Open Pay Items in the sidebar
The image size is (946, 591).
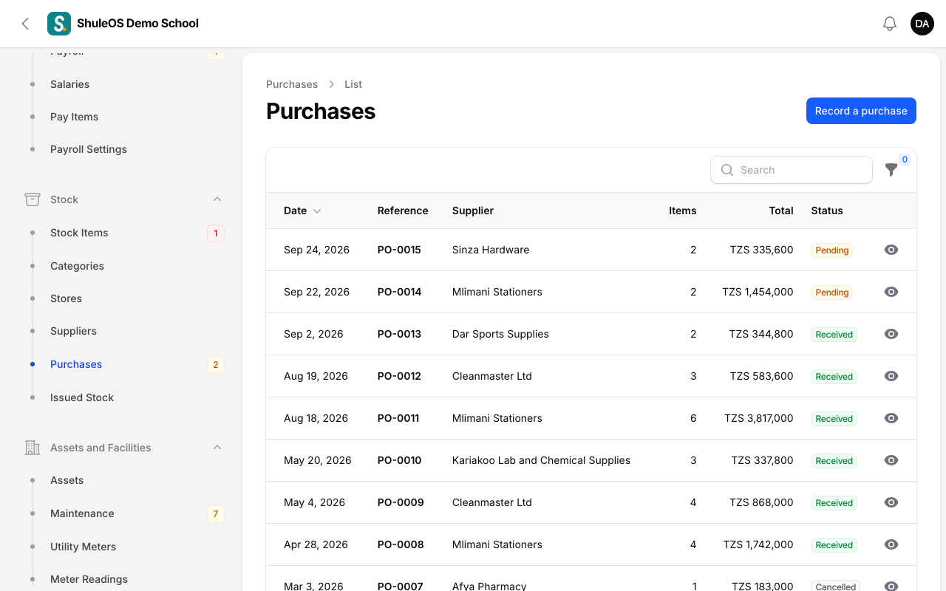(74, 117)
